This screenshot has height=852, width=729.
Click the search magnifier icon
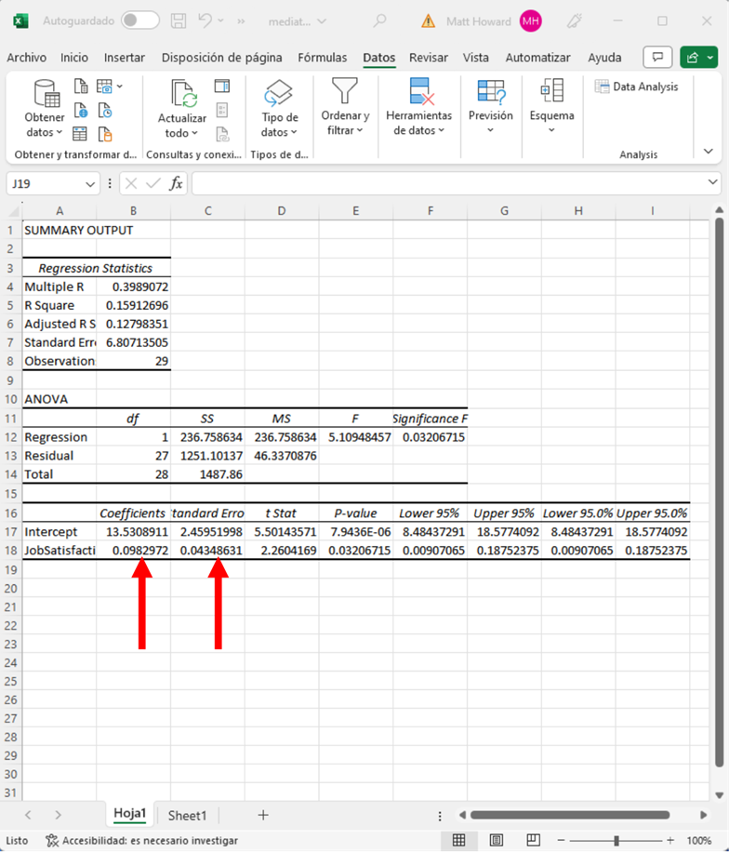tap(379, 20)
